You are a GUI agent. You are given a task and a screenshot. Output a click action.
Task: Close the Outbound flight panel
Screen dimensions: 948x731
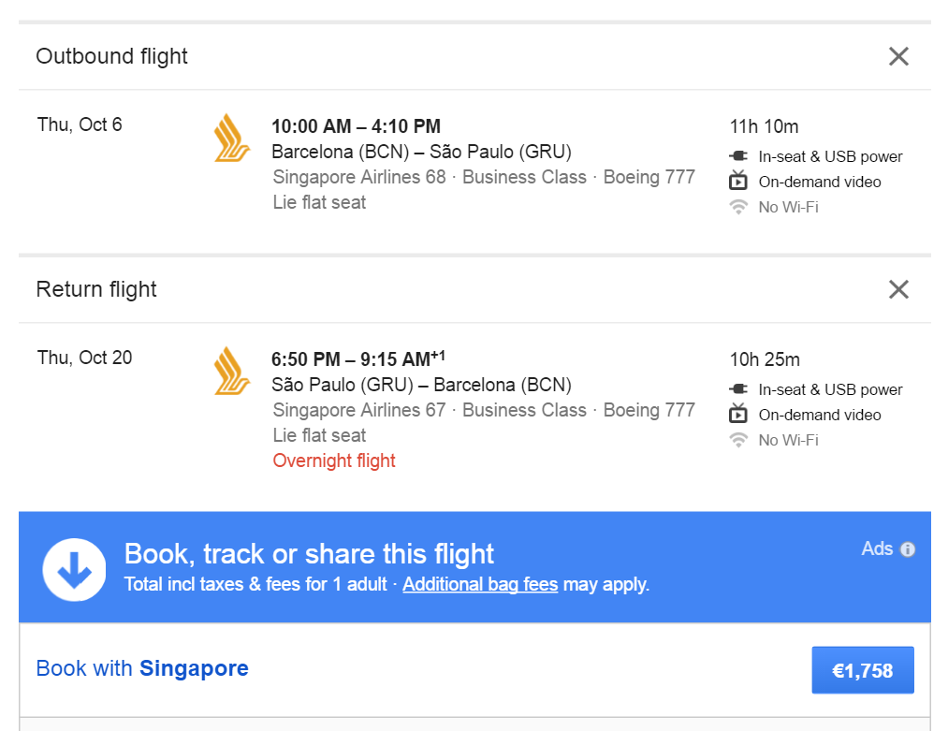(x=898, y=56)
